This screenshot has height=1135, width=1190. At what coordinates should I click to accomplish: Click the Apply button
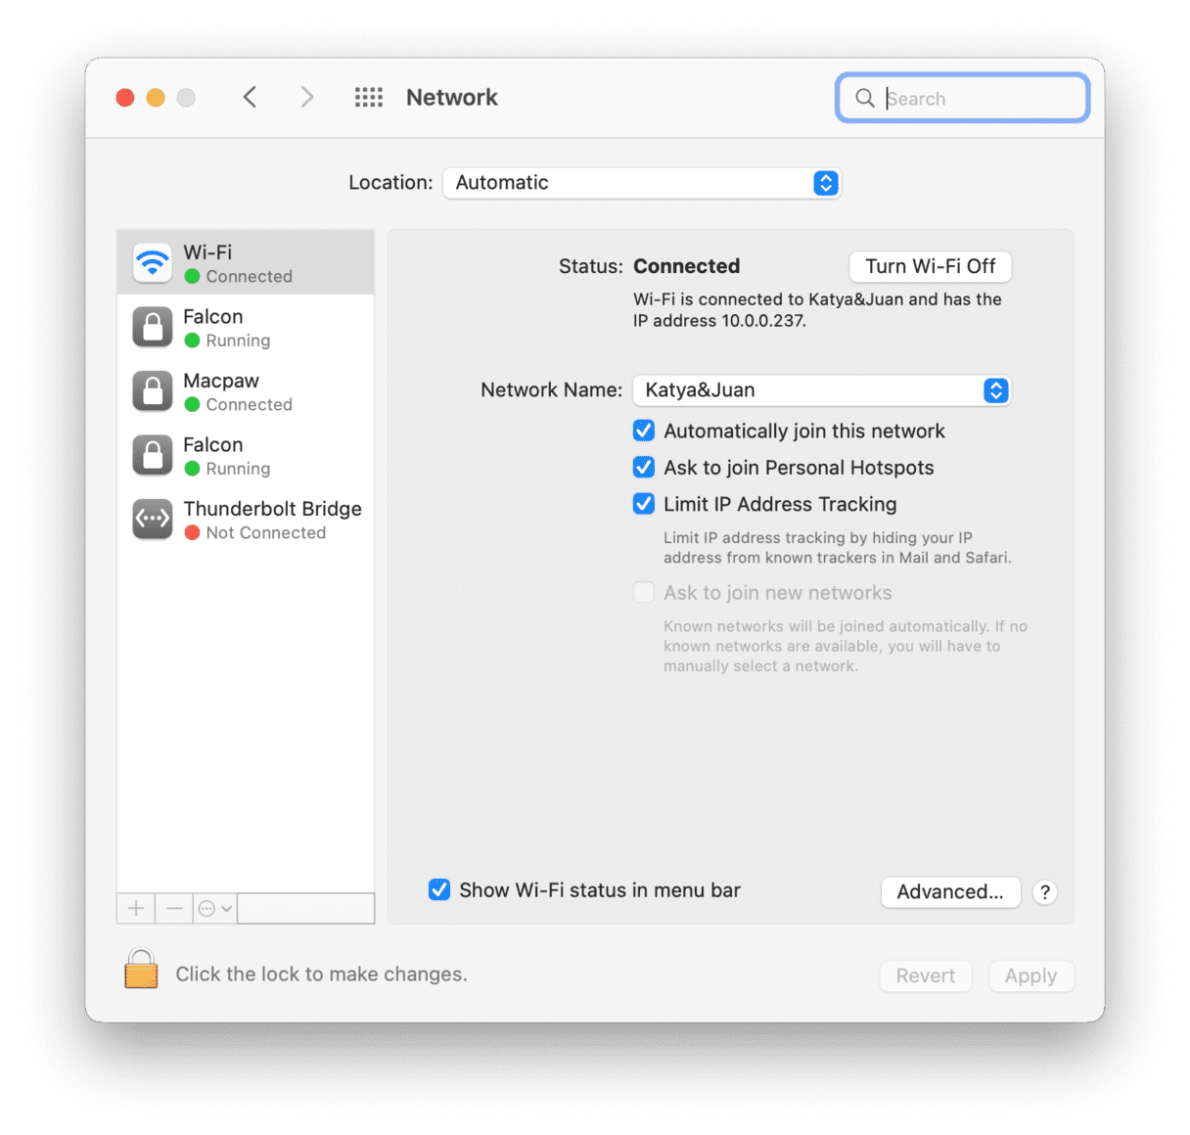1030,976
